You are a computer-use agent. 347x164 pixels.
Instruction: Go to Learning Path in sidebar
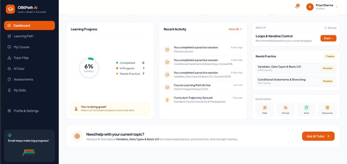pos(29,36)
